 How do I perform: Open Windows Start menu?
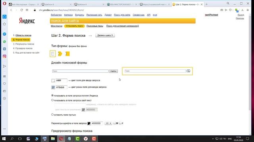[4, 139]
